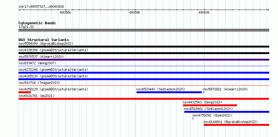This screenshot has width=278, height=137.
Task: Open nsv5970537 (Almarri2020) label
Action: coord(41,57)
